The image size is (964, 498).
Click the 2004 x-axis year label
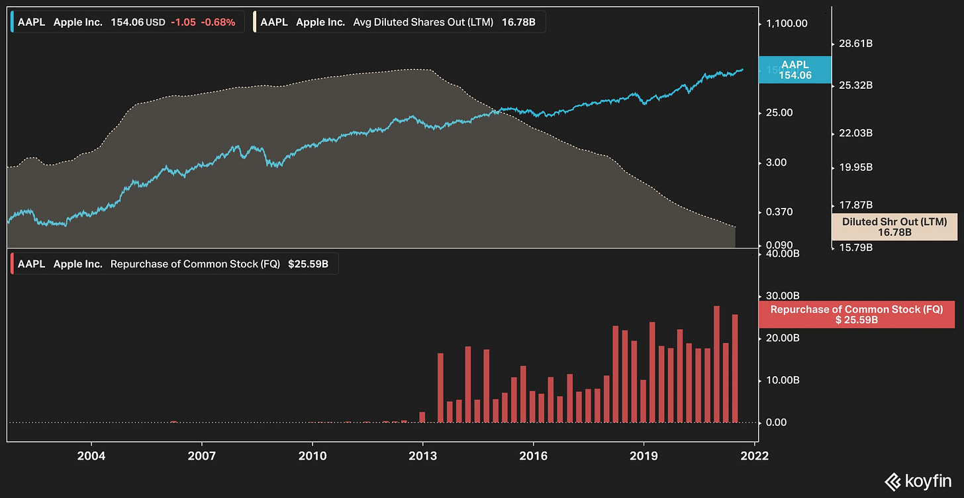click(x=91, y=456)
